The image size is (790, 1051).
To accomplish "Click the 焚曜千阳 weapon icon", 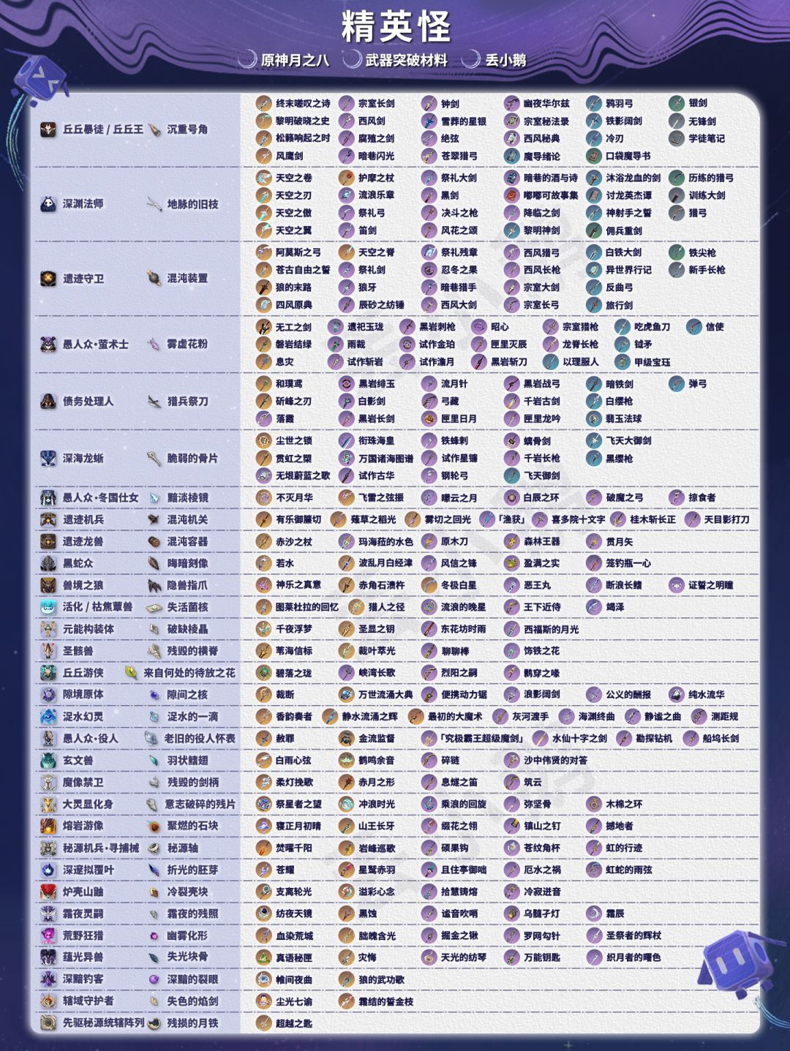I will pyautogui.click(x=264, y=848).
